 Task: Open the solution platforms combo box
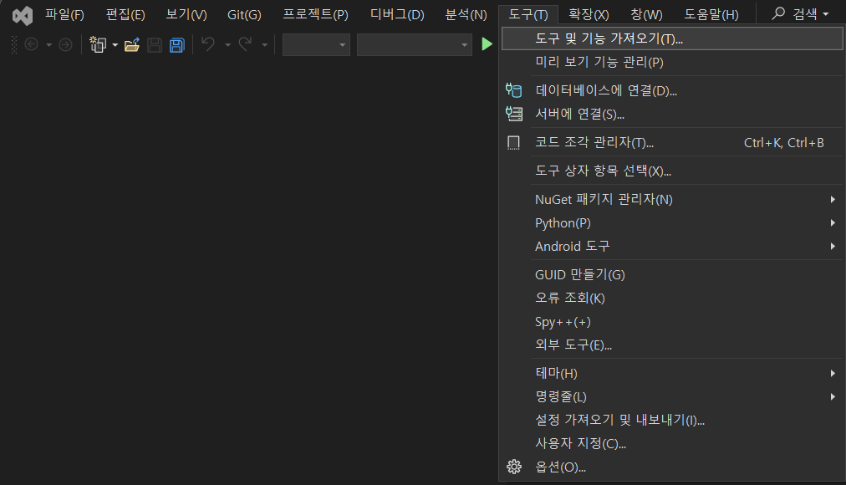(x=415, y=45)
